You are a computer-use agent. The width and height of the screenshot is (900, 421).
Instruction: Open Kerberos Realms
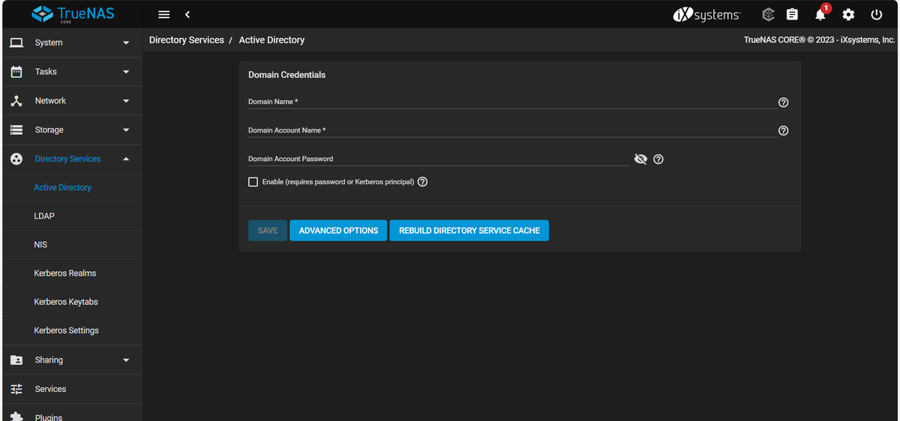65,273
